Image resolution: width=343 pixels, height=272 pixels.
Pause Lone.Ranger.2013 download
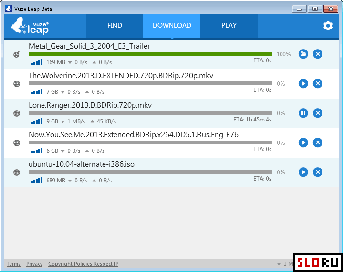click(x=303, y=113)
